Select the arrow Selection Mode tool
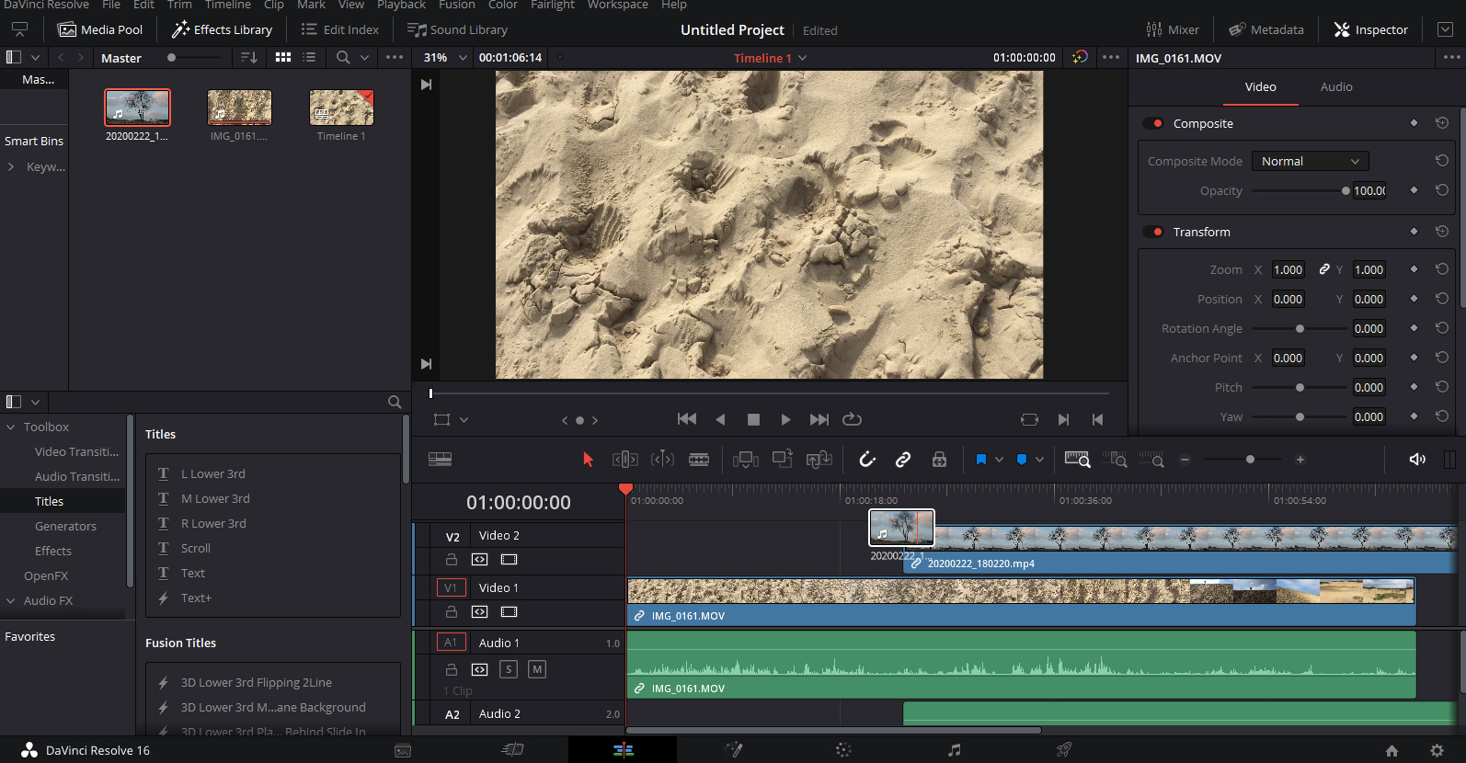 tap(588, 460)
